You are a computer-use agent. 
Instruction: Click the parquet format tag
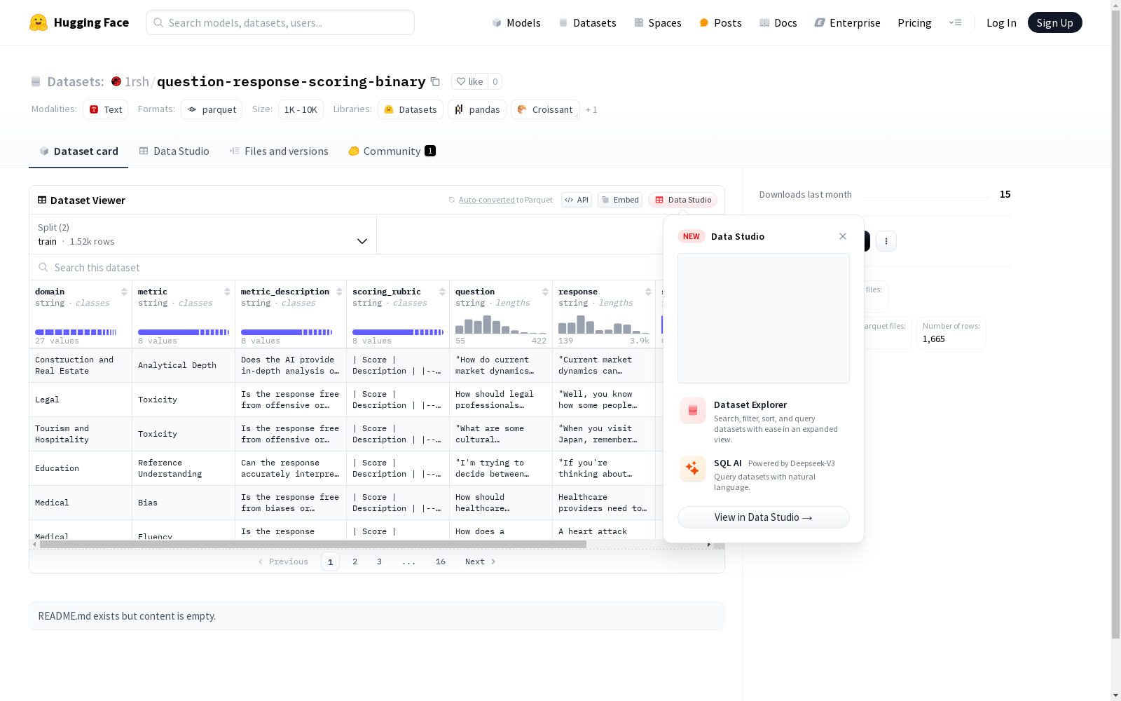[x=212, y=109]
